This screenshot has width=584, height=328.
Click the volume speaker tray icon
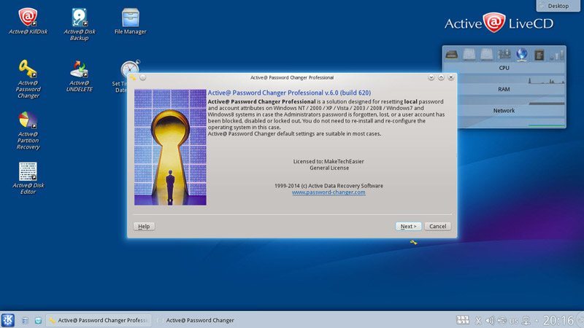click(x=490, y=320)
